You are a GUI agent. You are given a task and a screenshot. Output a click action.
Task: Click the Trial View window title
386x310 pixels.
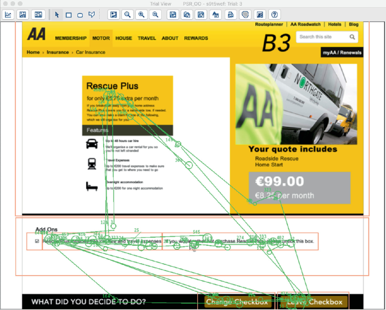tap(161, 4)
